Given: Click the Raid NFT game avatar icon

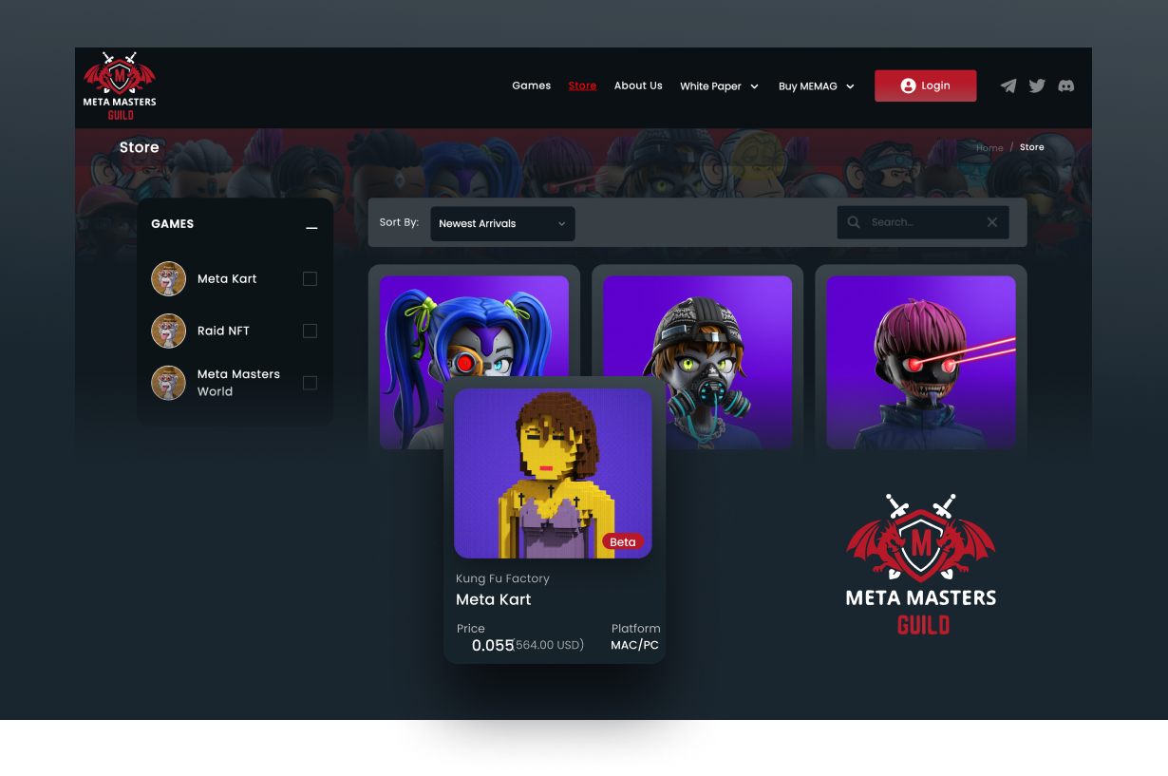Looking at the screenshot, I should tap(168, 331).
